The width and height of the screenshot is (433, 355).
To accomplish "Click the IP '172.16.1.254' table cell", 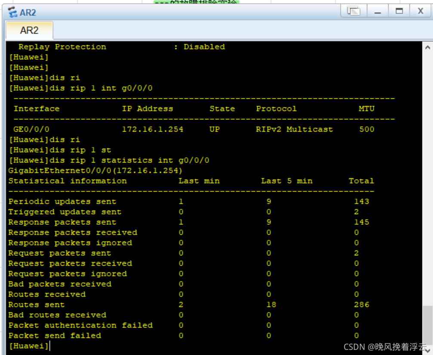I will click(153, 129).
